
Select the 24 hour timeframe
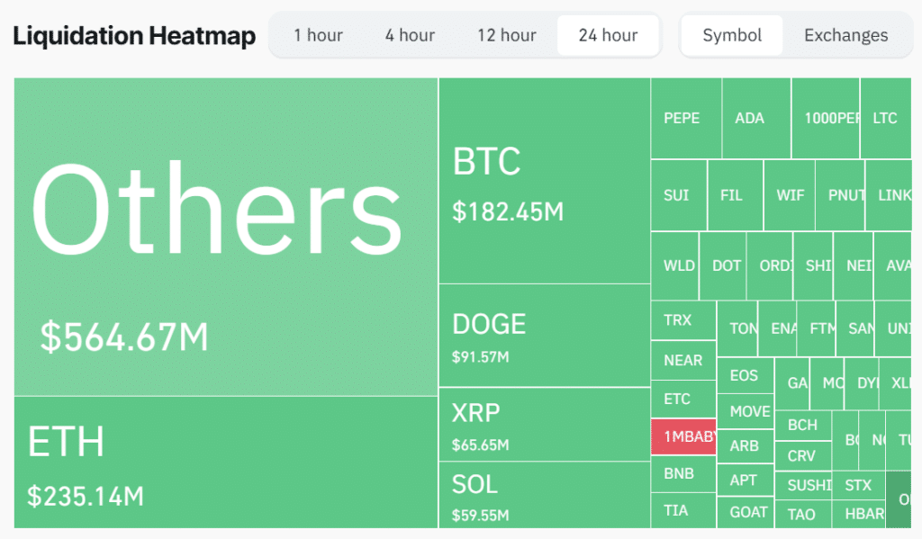[608, 35]
